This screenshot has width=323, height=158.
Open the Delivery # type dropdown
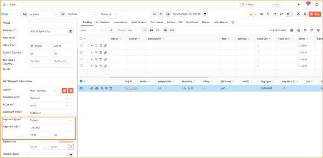click(x=108, y=14)
